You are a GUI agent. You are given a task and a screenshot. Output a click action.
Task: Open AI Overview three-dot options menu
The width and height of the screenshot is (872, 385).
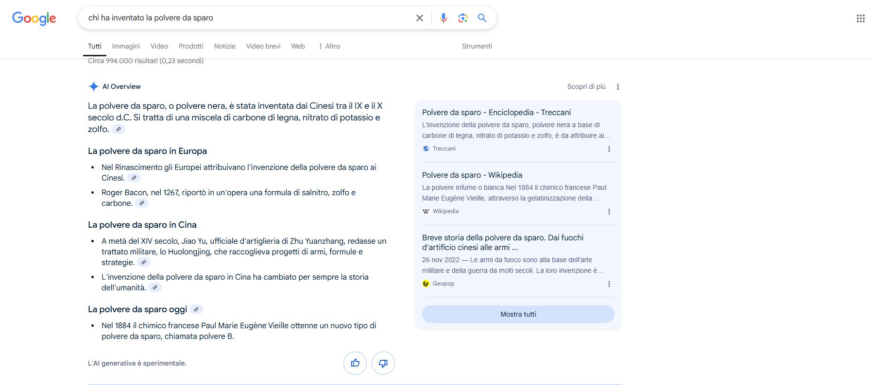(x=618, y=87)
